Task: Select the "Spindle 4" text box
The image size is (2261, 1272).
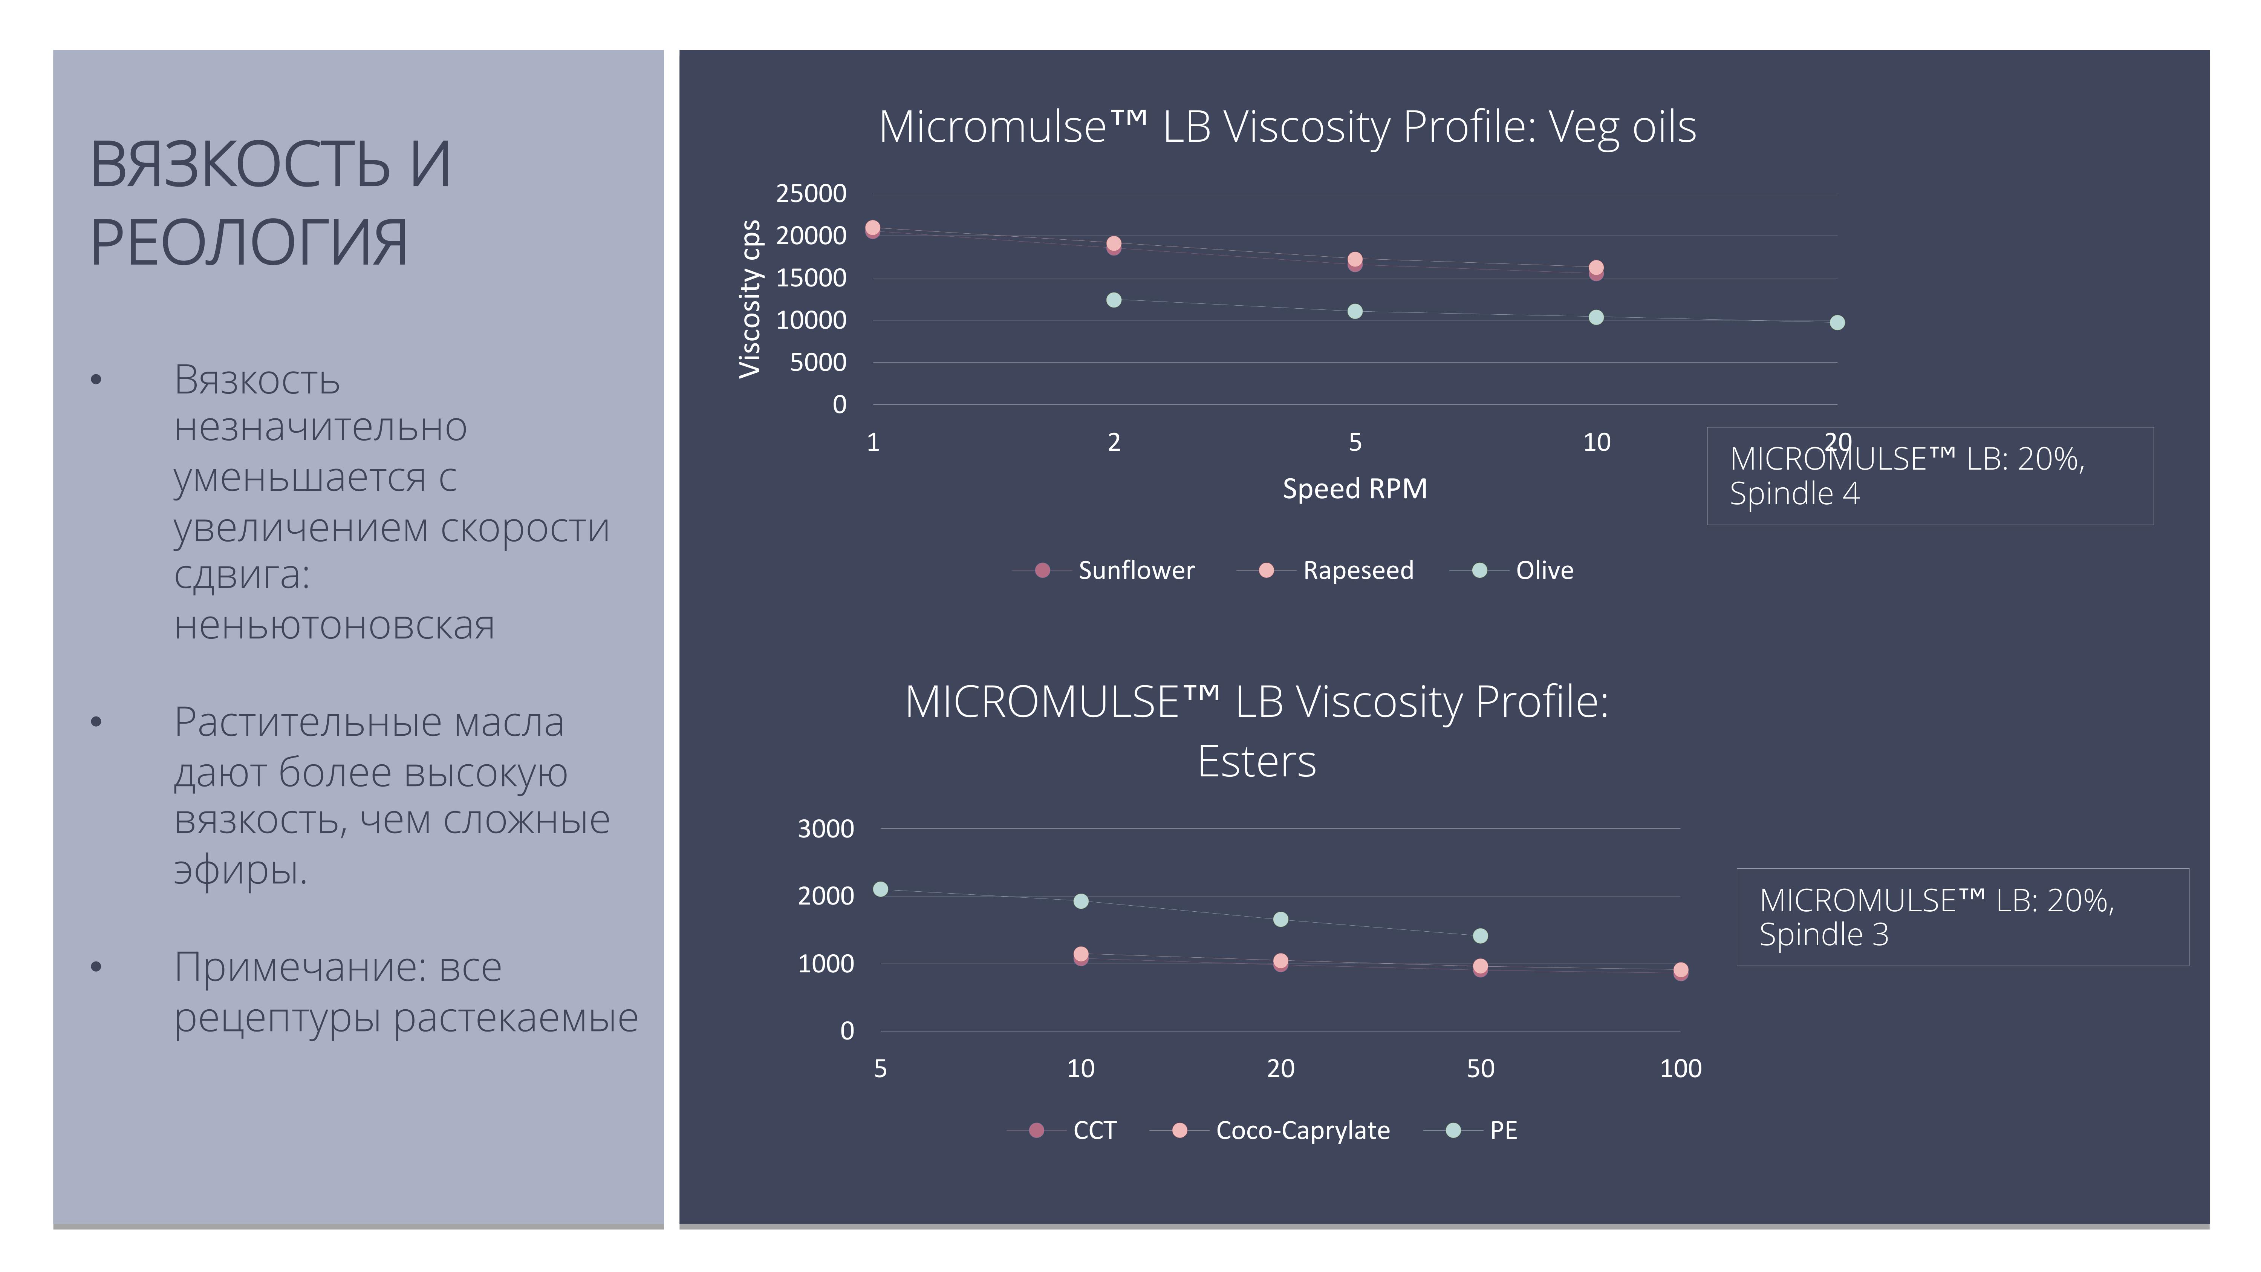Action: 1929,477
